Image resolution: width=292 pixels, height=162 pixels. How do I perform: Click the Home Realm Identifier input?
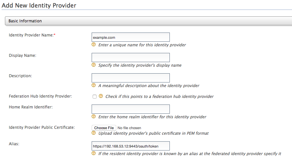130,109
